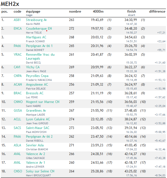This screenshot has width=167, height=178.
Task: Open the Renneville Vrac du Lauragais link
Action: point(40,57)
